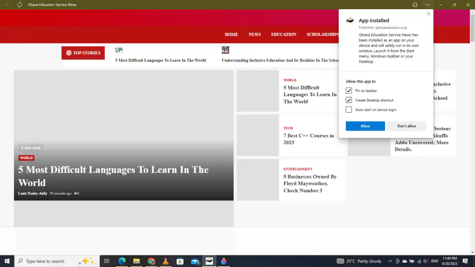
Task: Uncheck Pin to taskbar option
Action: [348, 90]
